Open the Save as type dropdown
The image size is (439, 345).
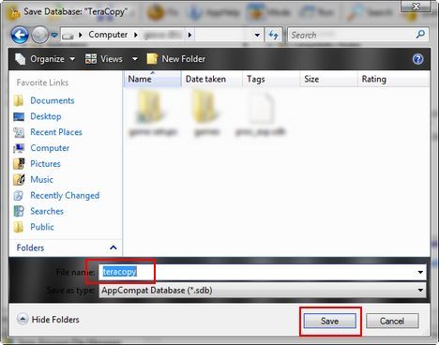click(x=263, y=291)
